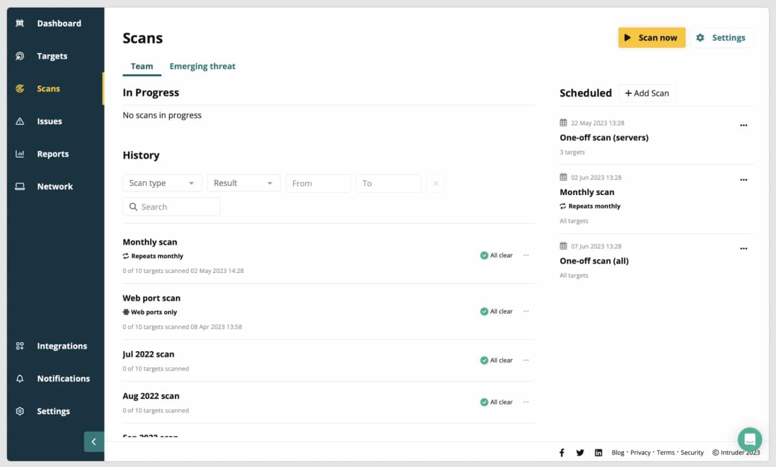Click the To date field

point(388,183)
